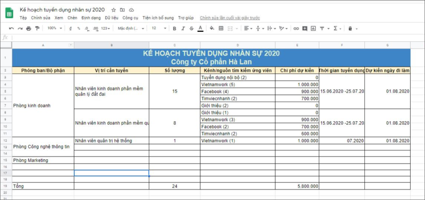Insert a chart
The height and width of the screenshot is (200, 425).
pyautogui.click(x=313, y=29)
